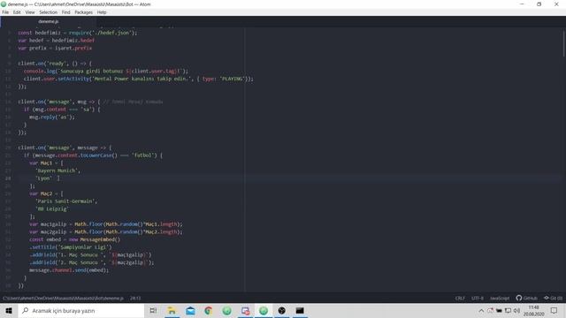566x318 pixels.
Task: Open the Packages menu
Action: [x=83, y=12]
